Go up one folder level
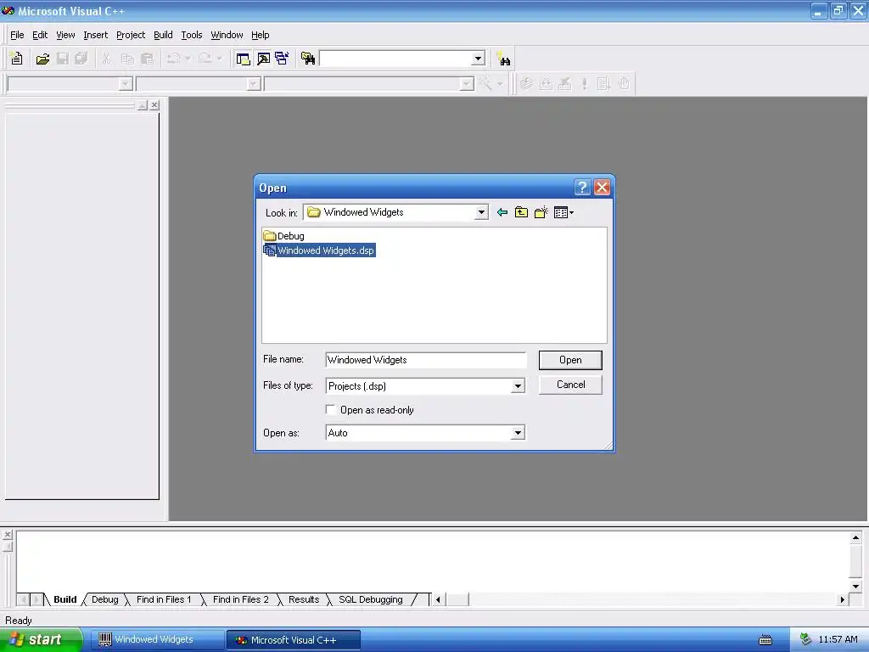869x652 pixels. click(522, 212)
